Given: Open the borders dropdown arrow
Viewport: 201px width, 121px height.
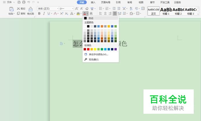Looking at the screenshot, I should [141, 14].
